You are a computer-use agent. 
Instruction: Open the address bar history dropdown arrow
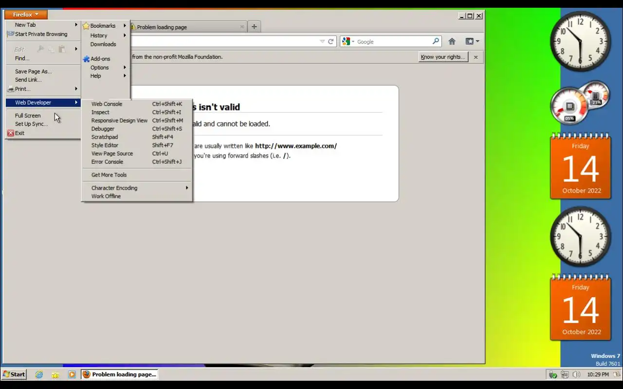(x=322, y=42)
